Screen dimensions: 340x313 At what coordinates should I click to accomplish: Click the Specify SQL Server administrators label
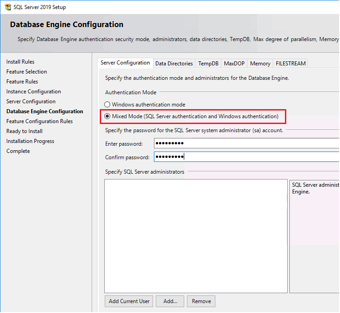[x=144, y=172]
